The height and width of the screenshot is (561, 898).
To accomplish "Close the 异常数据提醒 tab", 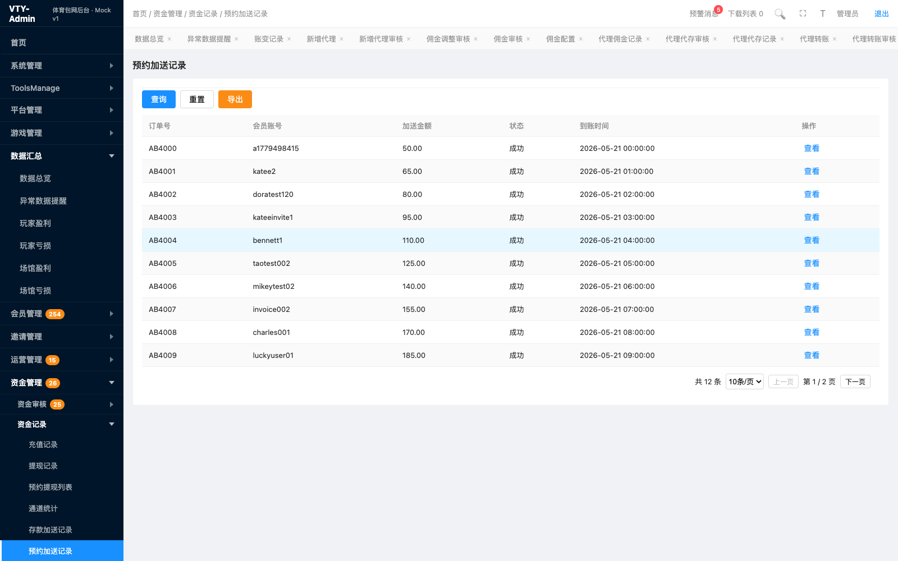I will [236, 39].
